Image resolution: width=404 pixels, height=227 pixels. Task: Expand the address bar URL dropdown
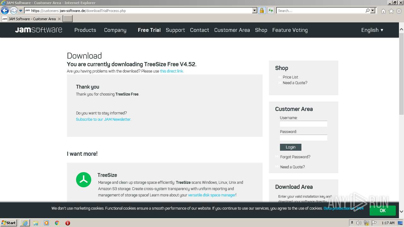pyautogui.click(x=255, y=10)
